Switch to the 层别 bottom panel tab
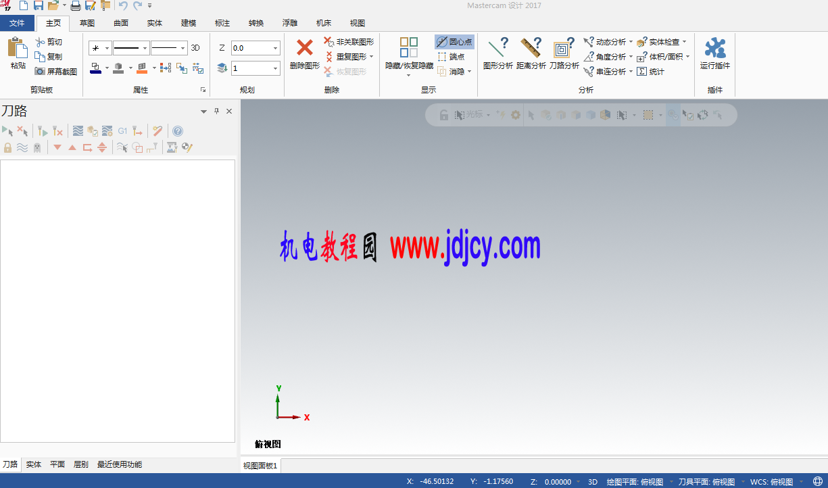Screen dimensions: 828x488 click(x=80, y=464)
